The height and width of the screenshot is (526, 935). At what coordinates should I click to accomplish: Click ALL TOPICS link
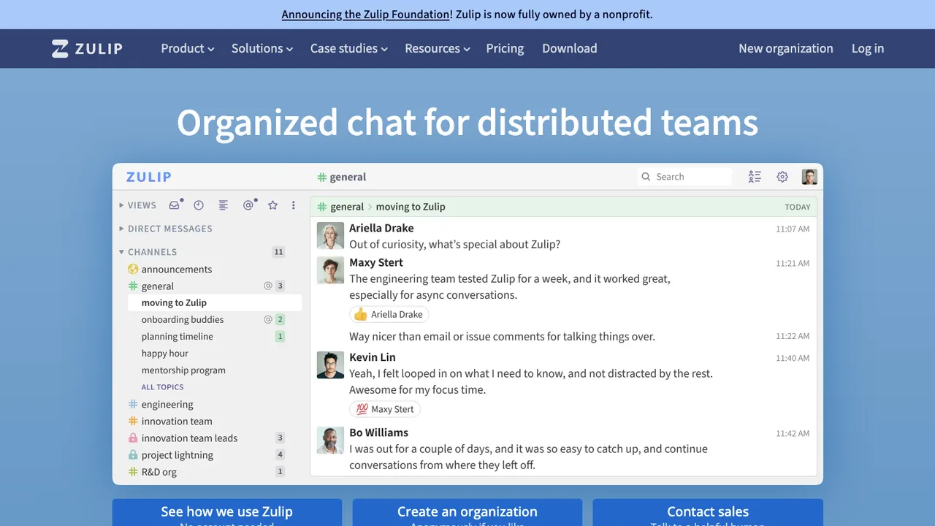click(x=163, y=387)
